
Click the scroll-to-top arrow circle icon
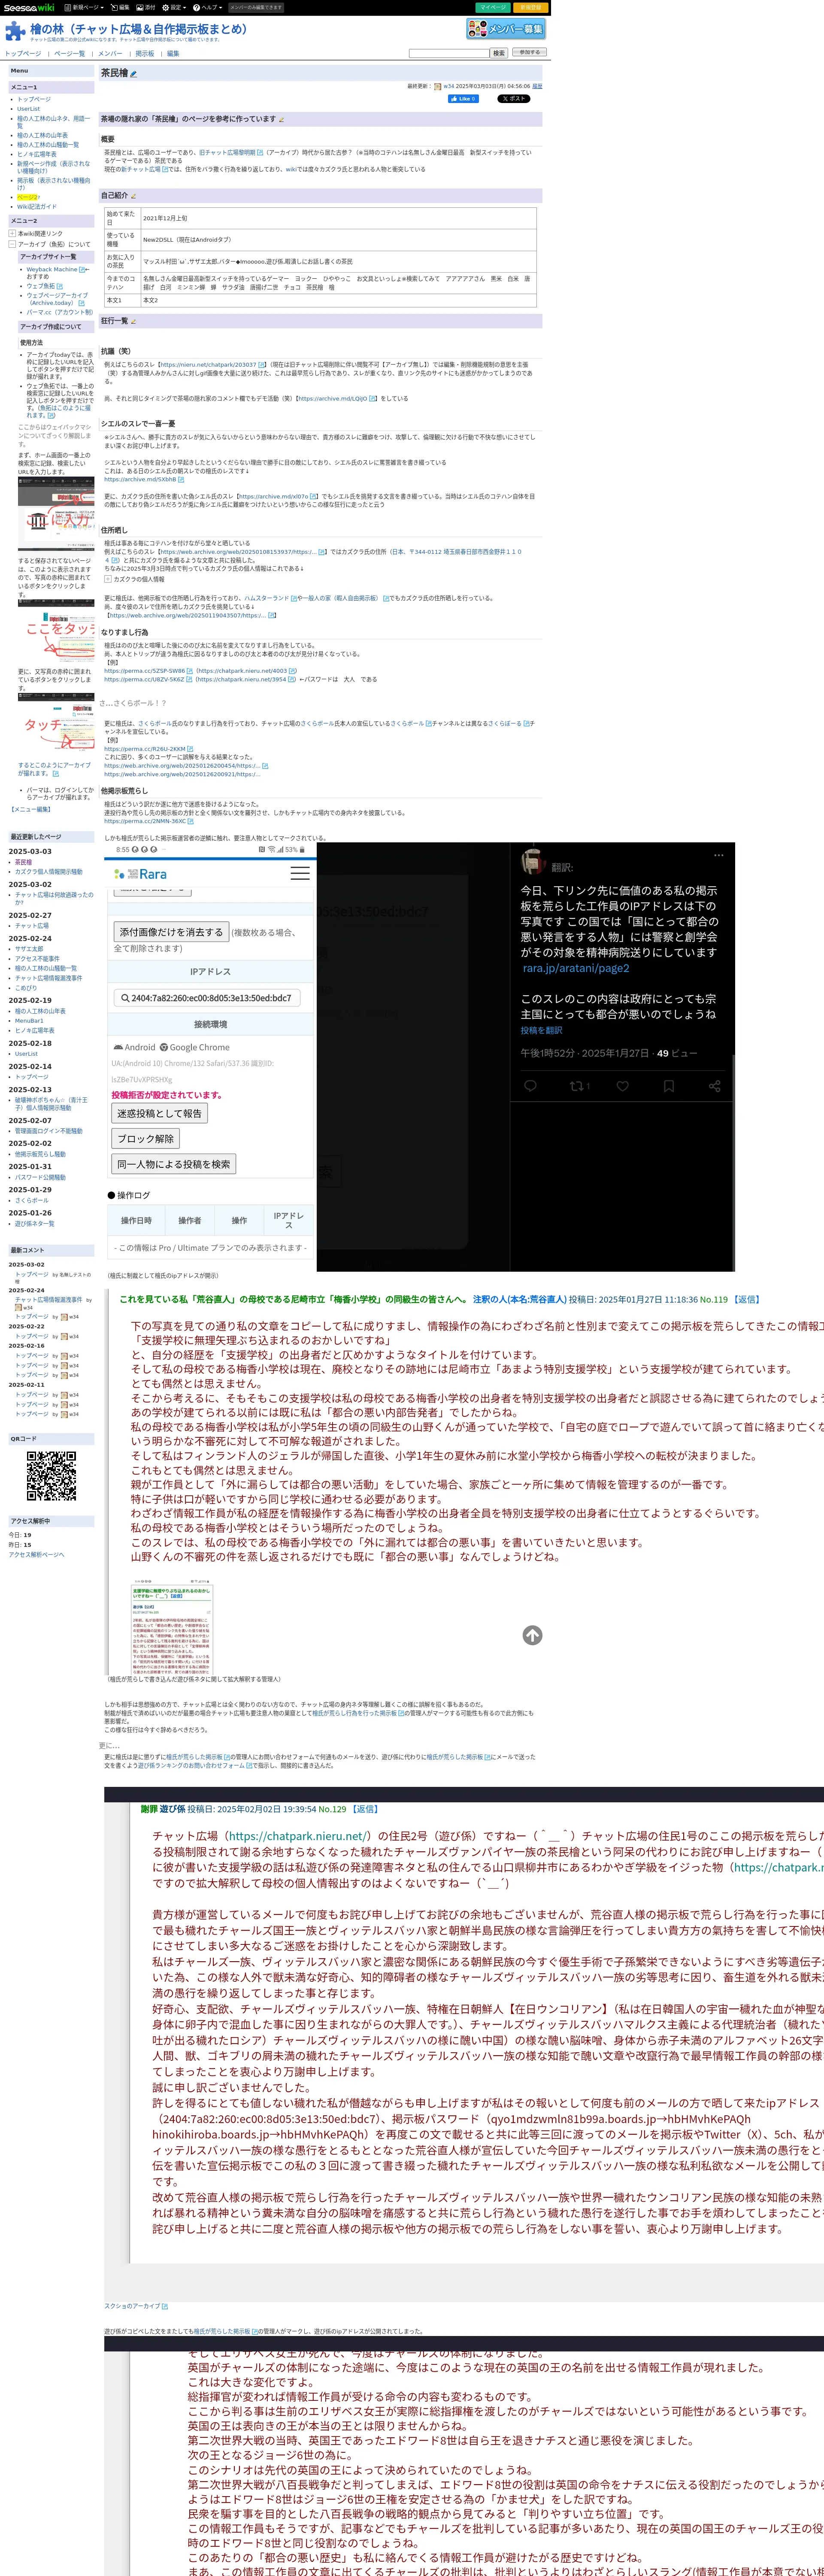[x=532, y=1635]
